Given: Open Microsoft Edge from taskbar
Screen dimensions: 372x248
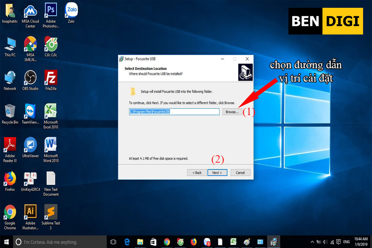Looking at the screenshot, I should point(127,242).
